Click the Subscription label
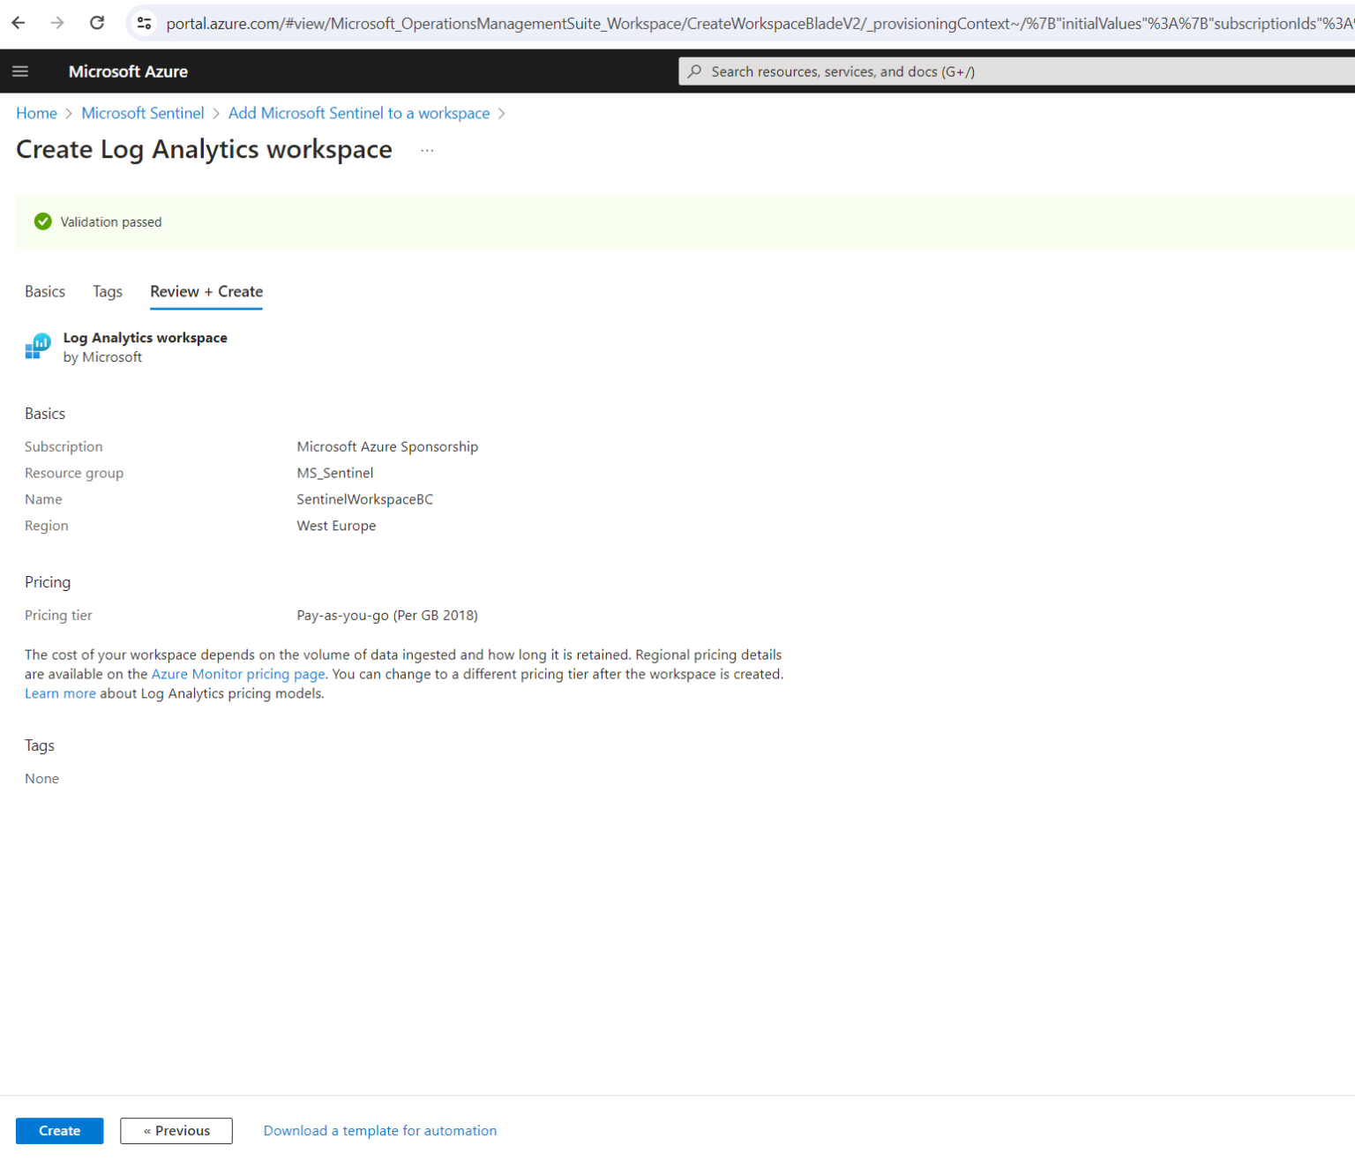 coord(64,446)
